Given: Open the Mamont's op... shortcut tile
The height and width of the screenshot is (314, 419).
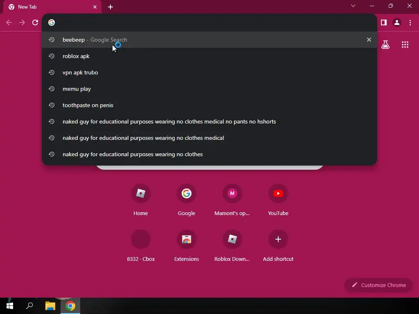Looking at the screenshot, I should click(x=232, y=200).
